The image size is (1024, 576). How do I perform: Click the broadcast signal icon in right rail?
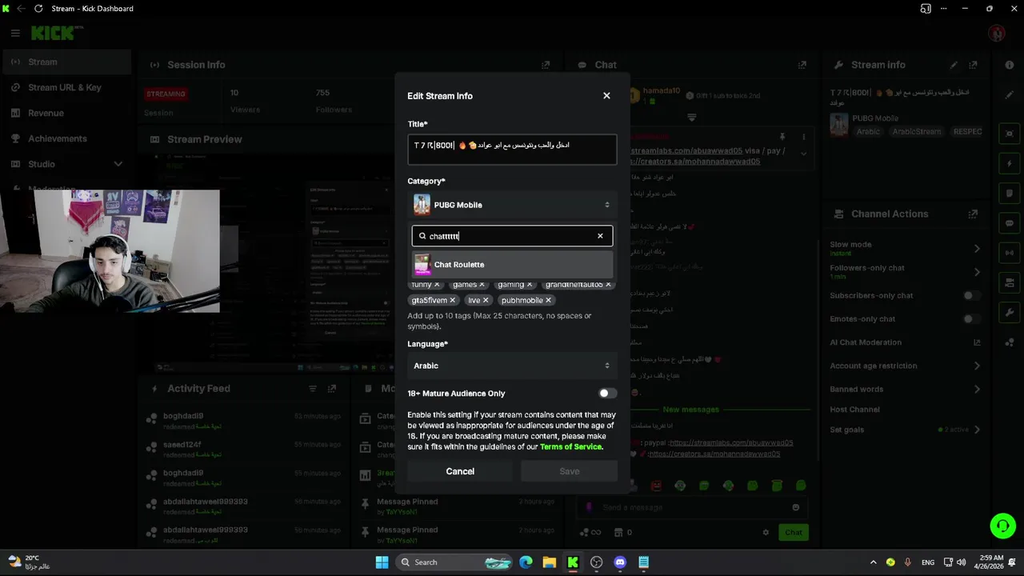click(x=1010, y=253)
